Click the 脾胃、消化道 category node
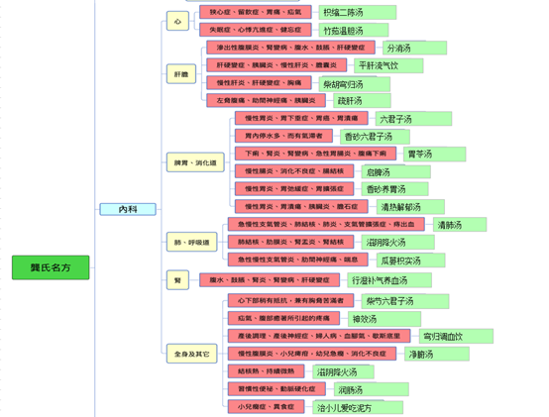The width and height of the screenshot is (549, 417). tap(195, 162)
